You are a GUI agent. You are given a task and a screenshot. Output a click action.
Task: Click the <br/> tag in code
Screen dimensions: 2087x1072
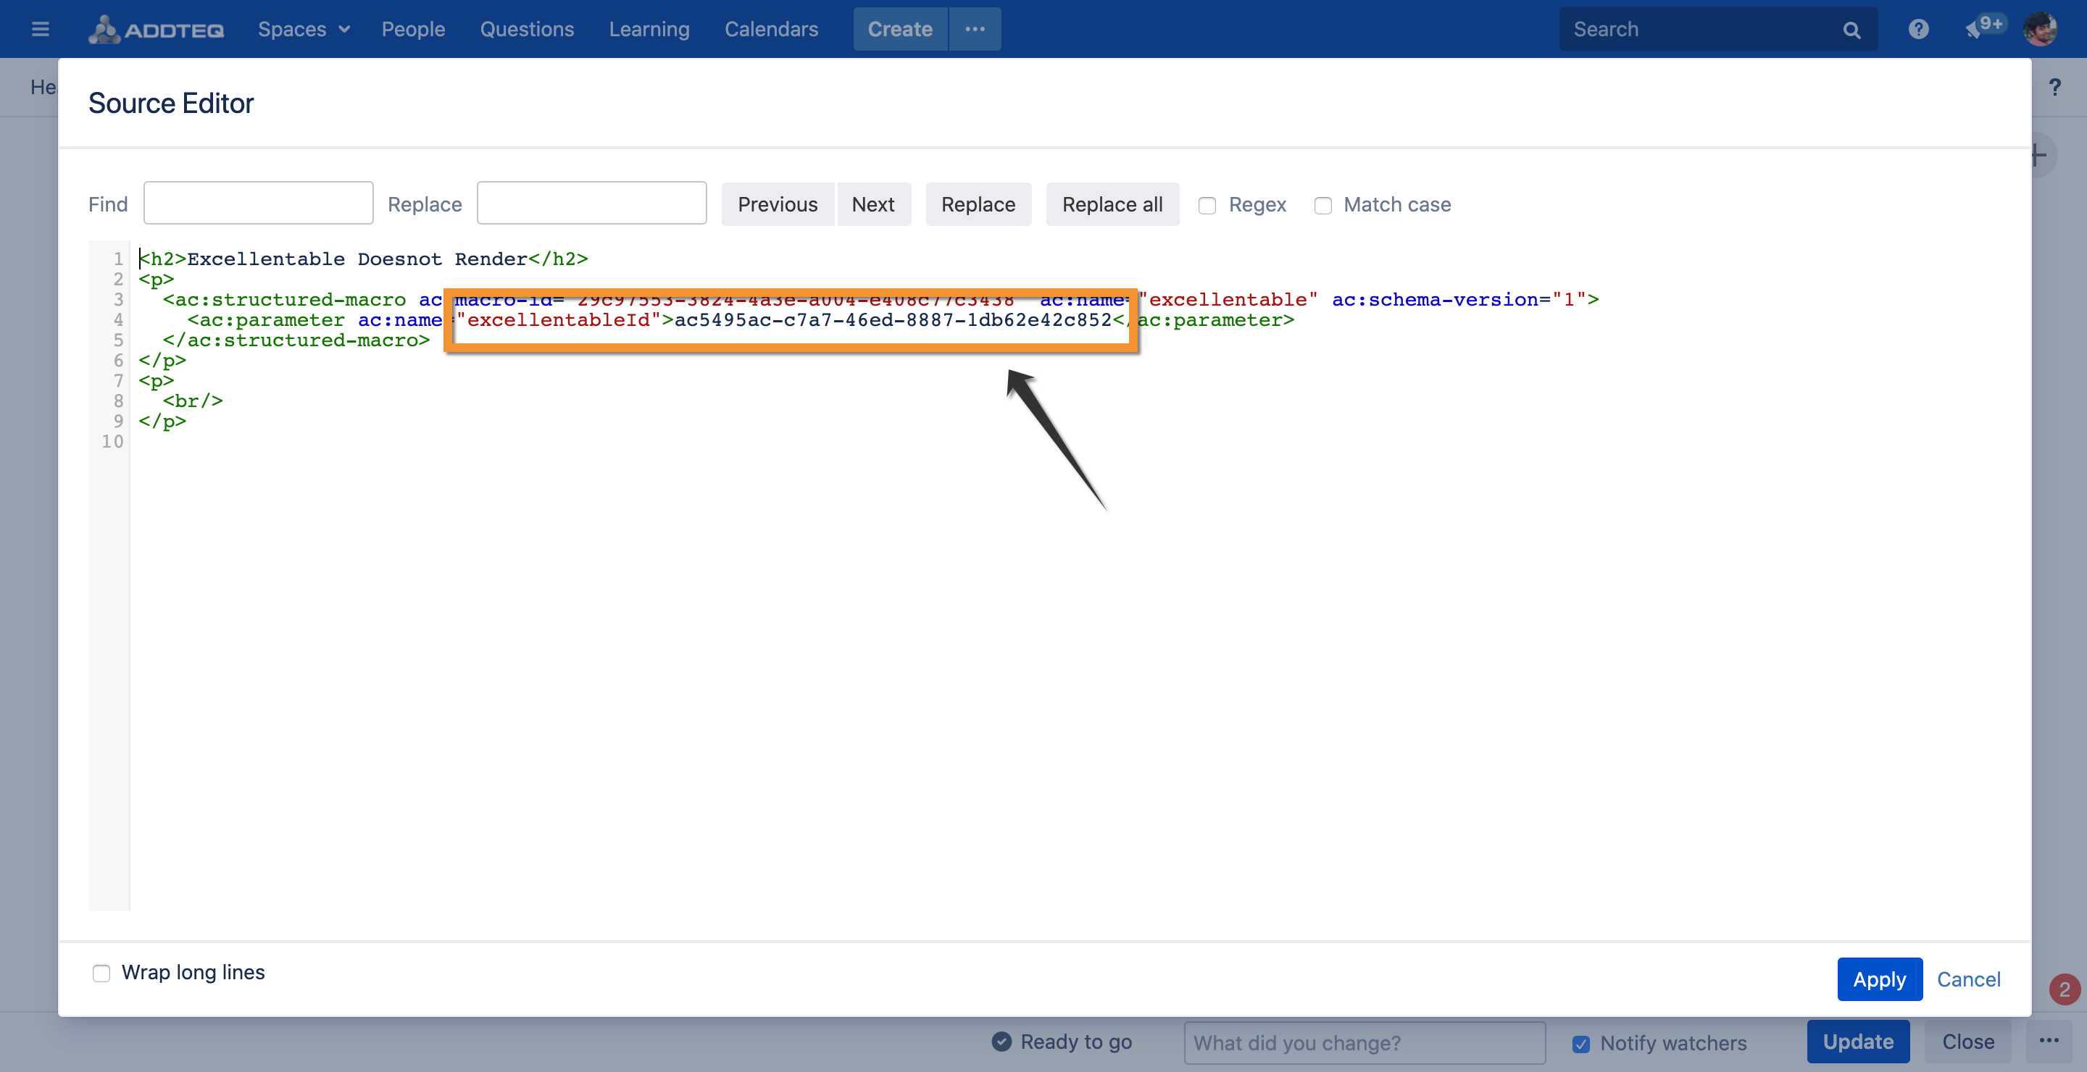click(x=193, y=401)
